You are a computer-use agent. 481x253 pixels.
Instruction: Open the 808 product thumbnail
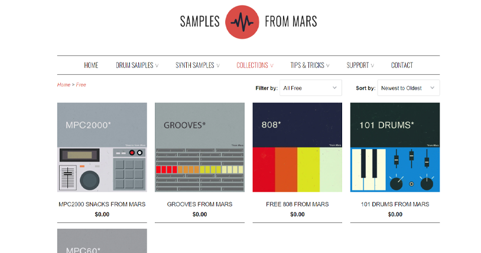tap(297, 147)
